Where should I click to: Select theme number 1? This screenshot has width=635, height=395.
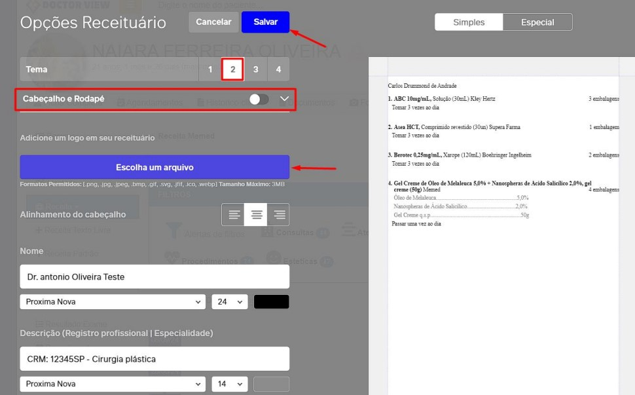point(209,69)
